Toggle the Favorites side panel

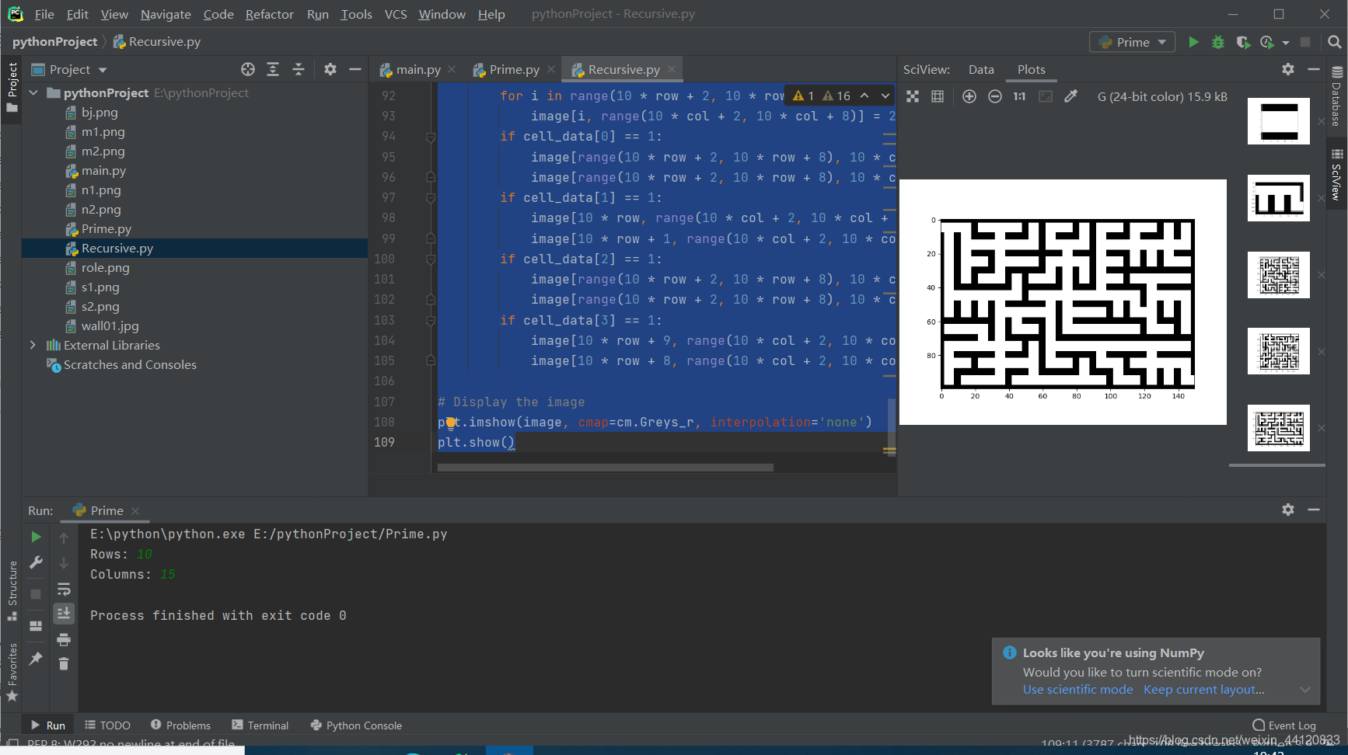pos(12,672)
